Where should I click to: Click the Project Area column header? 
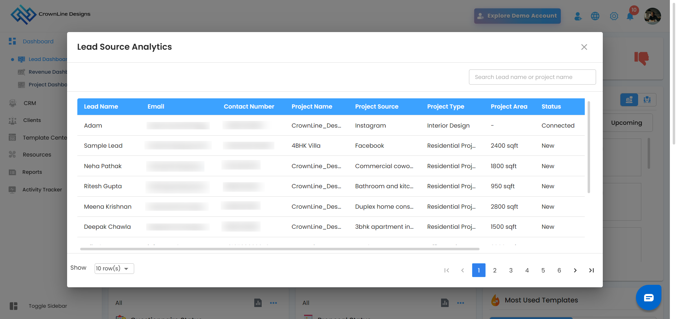(x=509, y=106)
